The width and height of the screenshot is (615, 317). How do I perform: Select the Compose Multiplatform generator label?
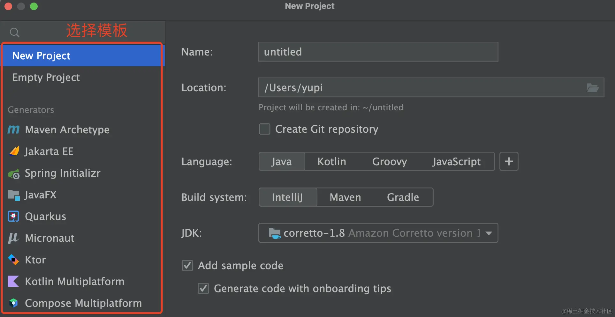[83, 303]
